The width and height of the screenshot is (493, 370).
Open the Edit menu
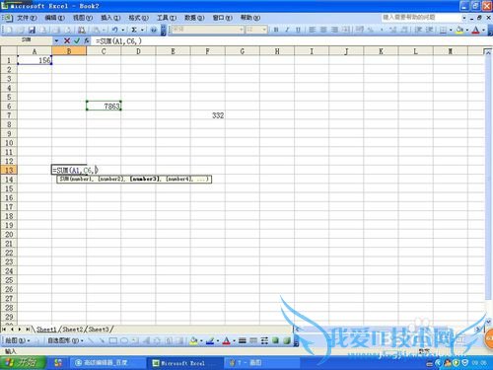click(54, 18)
